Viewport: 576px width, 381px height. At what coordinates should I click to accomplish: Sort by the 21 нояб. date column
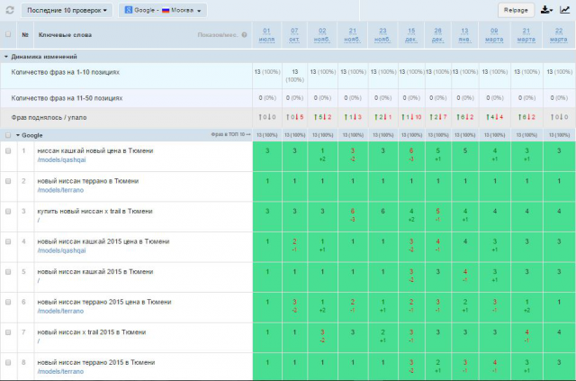(352, 35)
